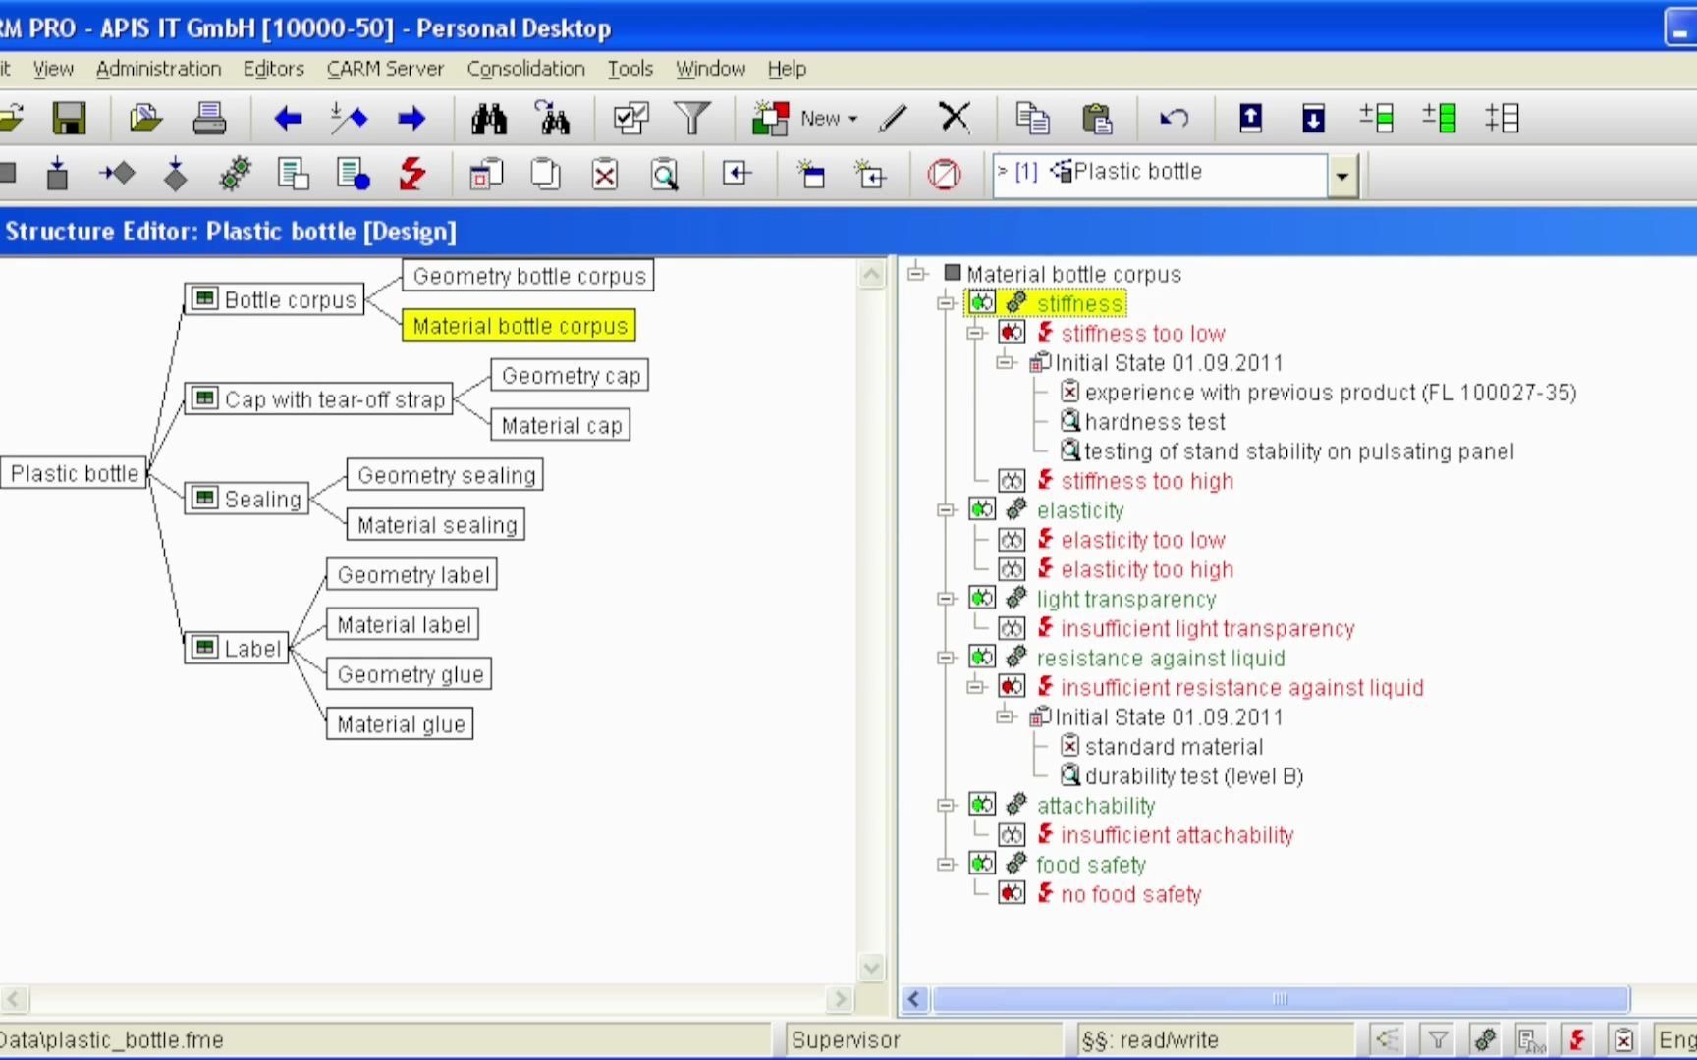Click the vertical scrollbar down arrow

pyautogui.click(x=871, y=967)
